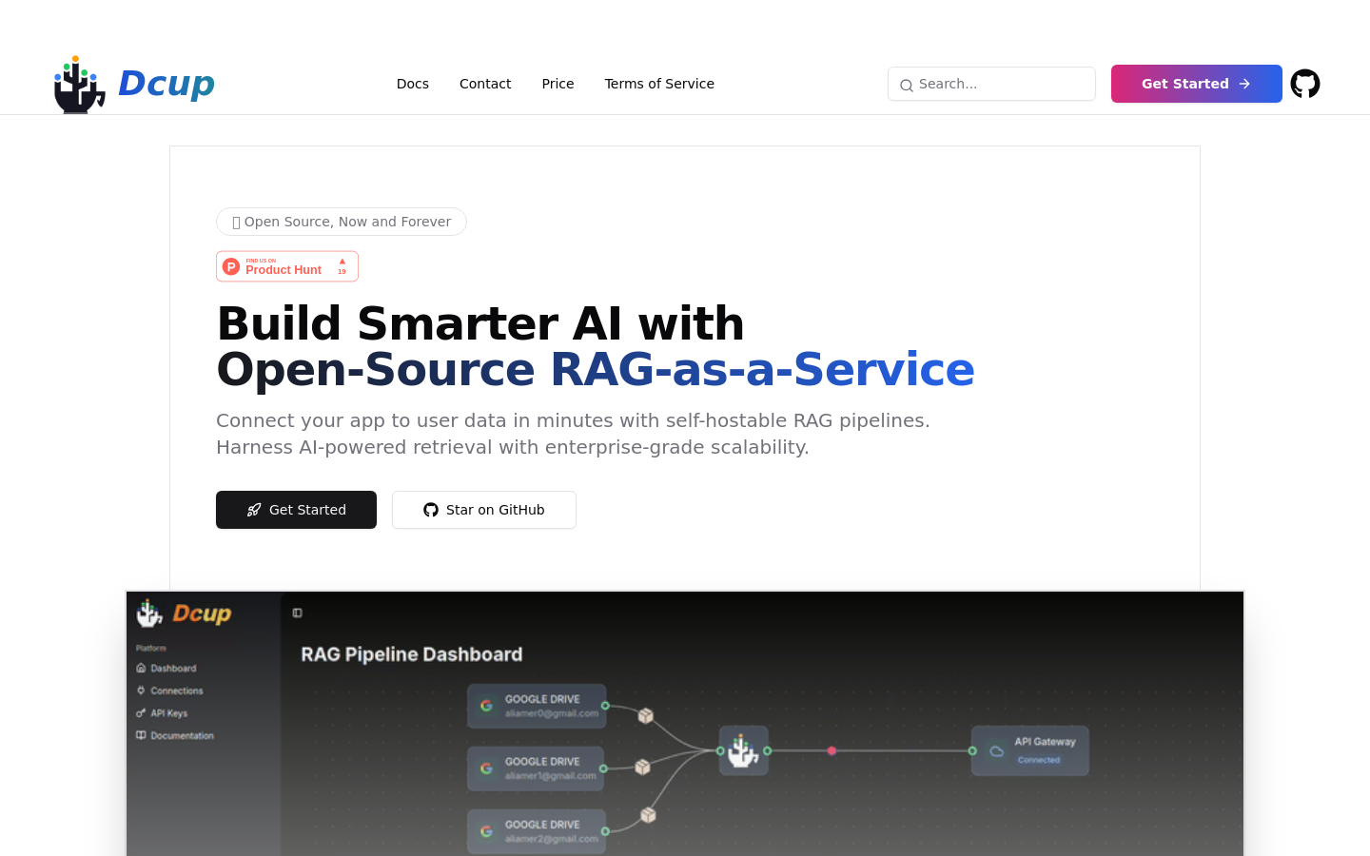Click the Open Source, Now and Forever pill
The width and height of the screenshot is (1370, 856).
coord(342,222)
